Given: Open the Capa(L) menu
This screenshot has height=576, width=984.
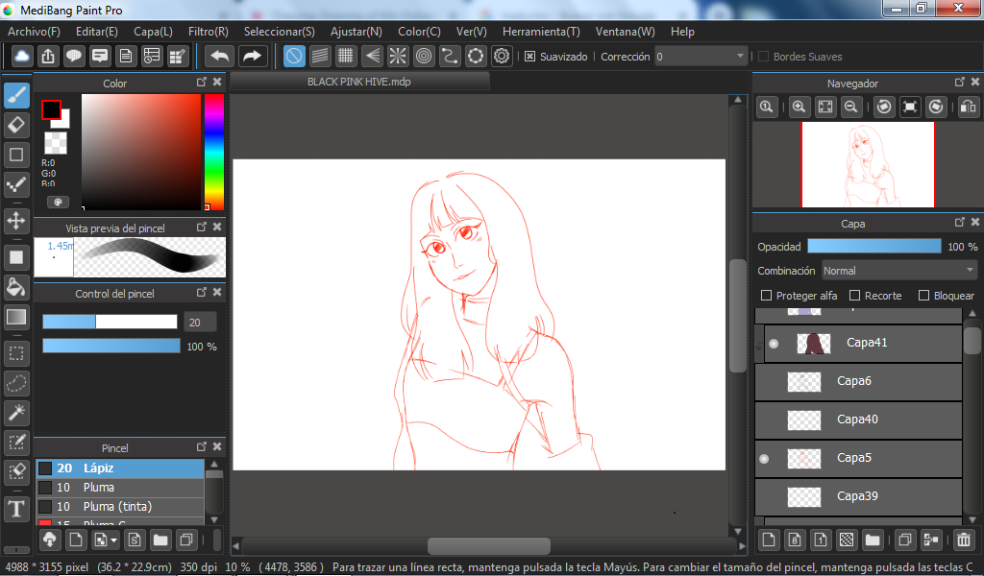Looking at the screenshot, I should pos(153,32).
